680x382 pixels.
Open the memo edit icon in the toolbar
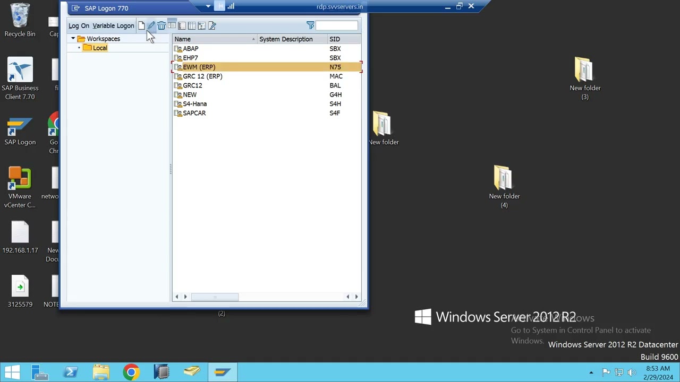pyautogui.click(x=212, y=25)
